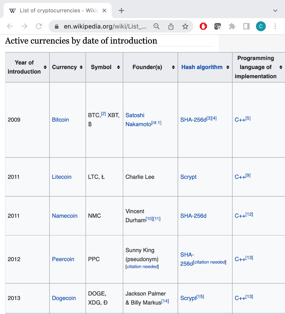Open the teal profile avatar C
Image resolution: width=285 pixels, height=314 pixels.
(x=261, y=26)
